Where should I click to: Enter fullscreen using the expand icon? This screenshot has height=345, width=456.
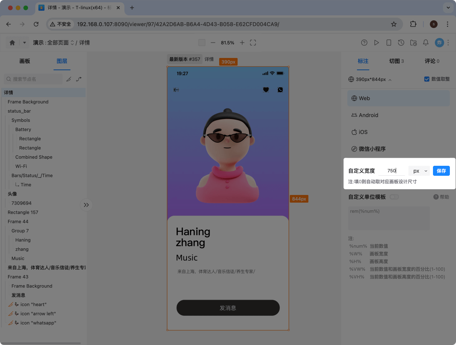coord(253,43)
